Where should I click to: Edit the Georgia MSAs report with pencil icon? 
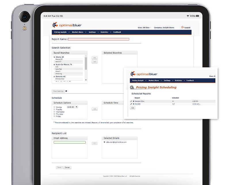click(x=131, y=101)
